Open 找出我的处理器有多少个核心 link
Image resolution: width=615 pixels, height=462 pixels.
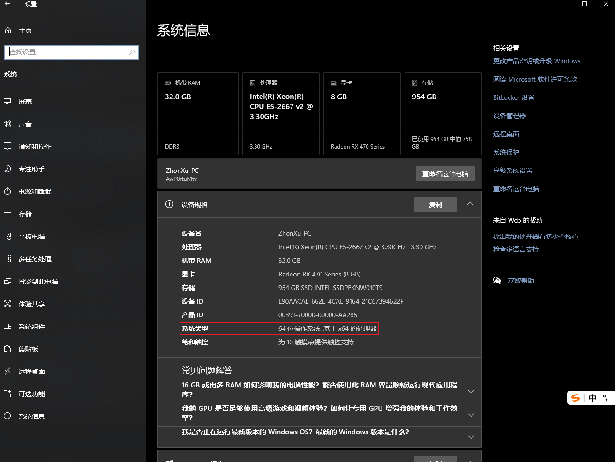point(536,237)
